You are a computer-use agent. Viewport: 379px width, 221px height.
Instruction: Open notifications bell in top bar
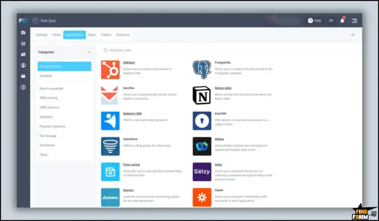click(x=342, y=21)
